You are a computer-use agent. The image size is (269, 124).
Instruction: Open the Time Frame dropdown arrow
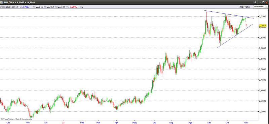266,7
